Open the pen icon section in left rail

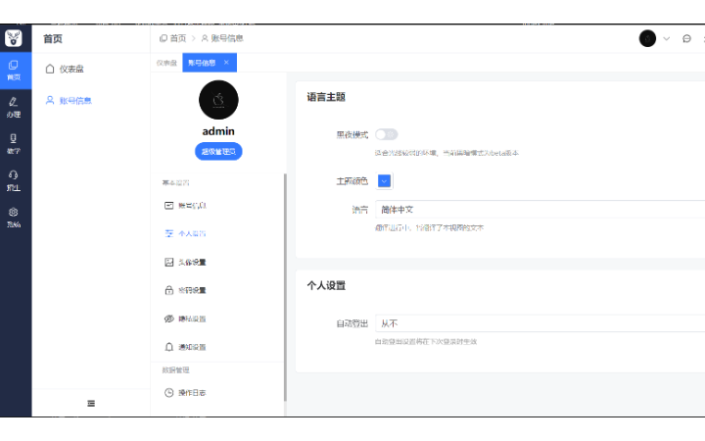(x=14, y=107)
